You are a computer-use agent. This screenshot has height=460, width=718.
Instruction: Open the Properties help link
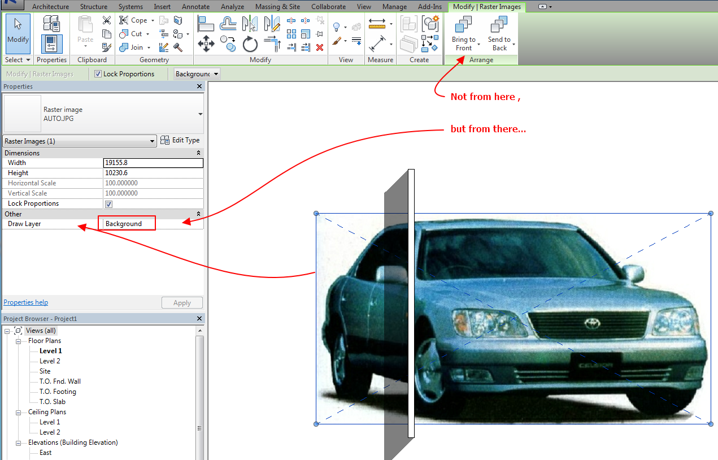[x=25, y=302]
